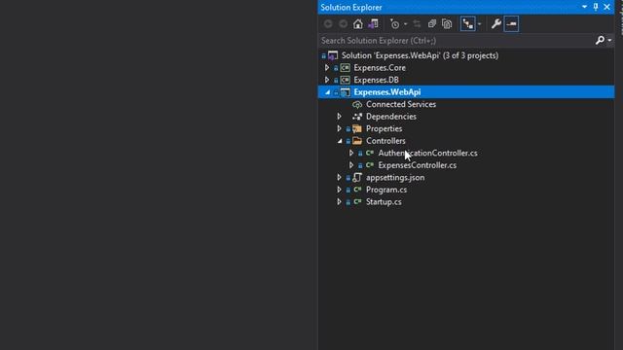Click the Program.cs C# file icon
623x350 pixels.
click(x=357, y=191)
